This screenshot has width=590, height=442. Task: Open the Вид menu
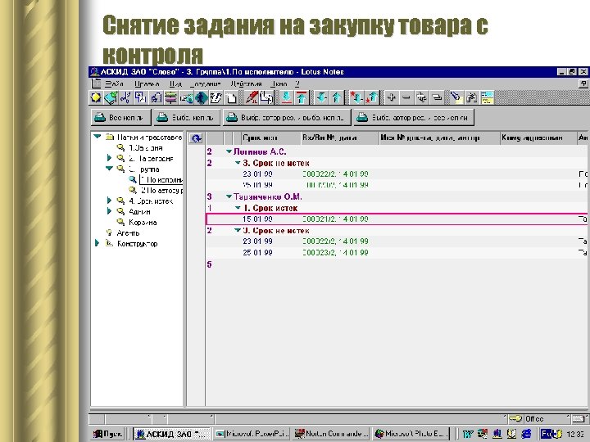[x=175, y=83]
